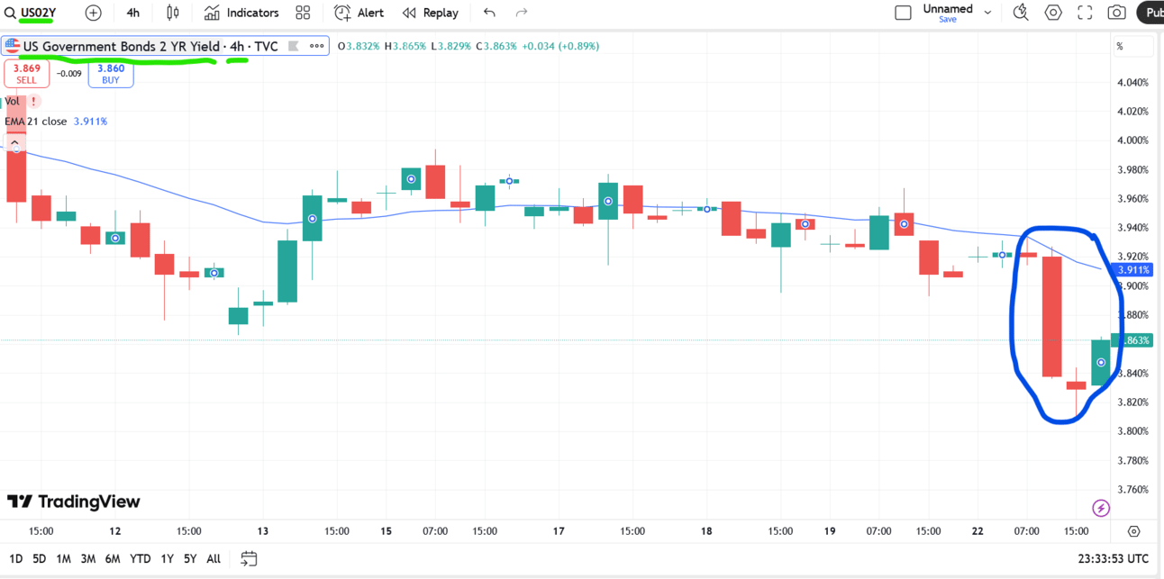1164x579 pixels.
Task: Start bar Replay mode
Action: 431,13
